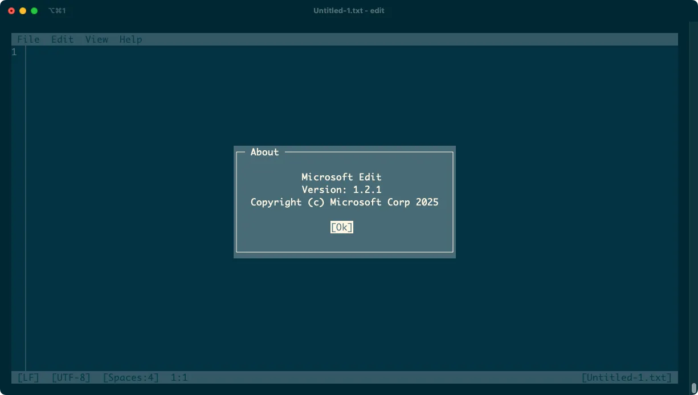This screenshot has height=395, width=698.
Task: Open the Help menu
Action: [x=131, y=39]
